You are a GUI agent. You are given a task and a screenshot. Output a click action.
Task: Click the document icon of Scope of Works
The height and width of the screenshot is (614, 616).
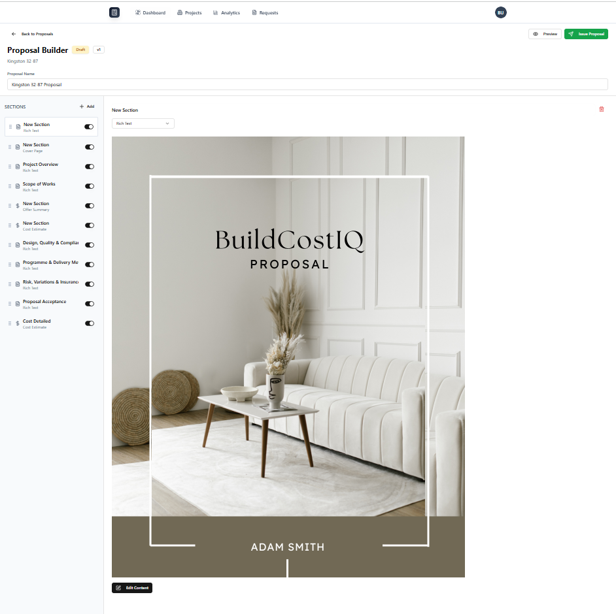click(x=18, y=186)
